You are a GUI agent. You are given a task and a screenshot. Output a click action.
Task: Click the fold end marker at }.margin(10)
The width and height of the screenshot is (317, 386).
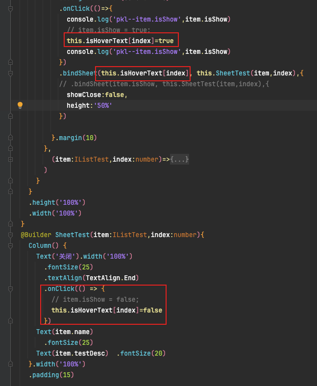click(11, 138)
